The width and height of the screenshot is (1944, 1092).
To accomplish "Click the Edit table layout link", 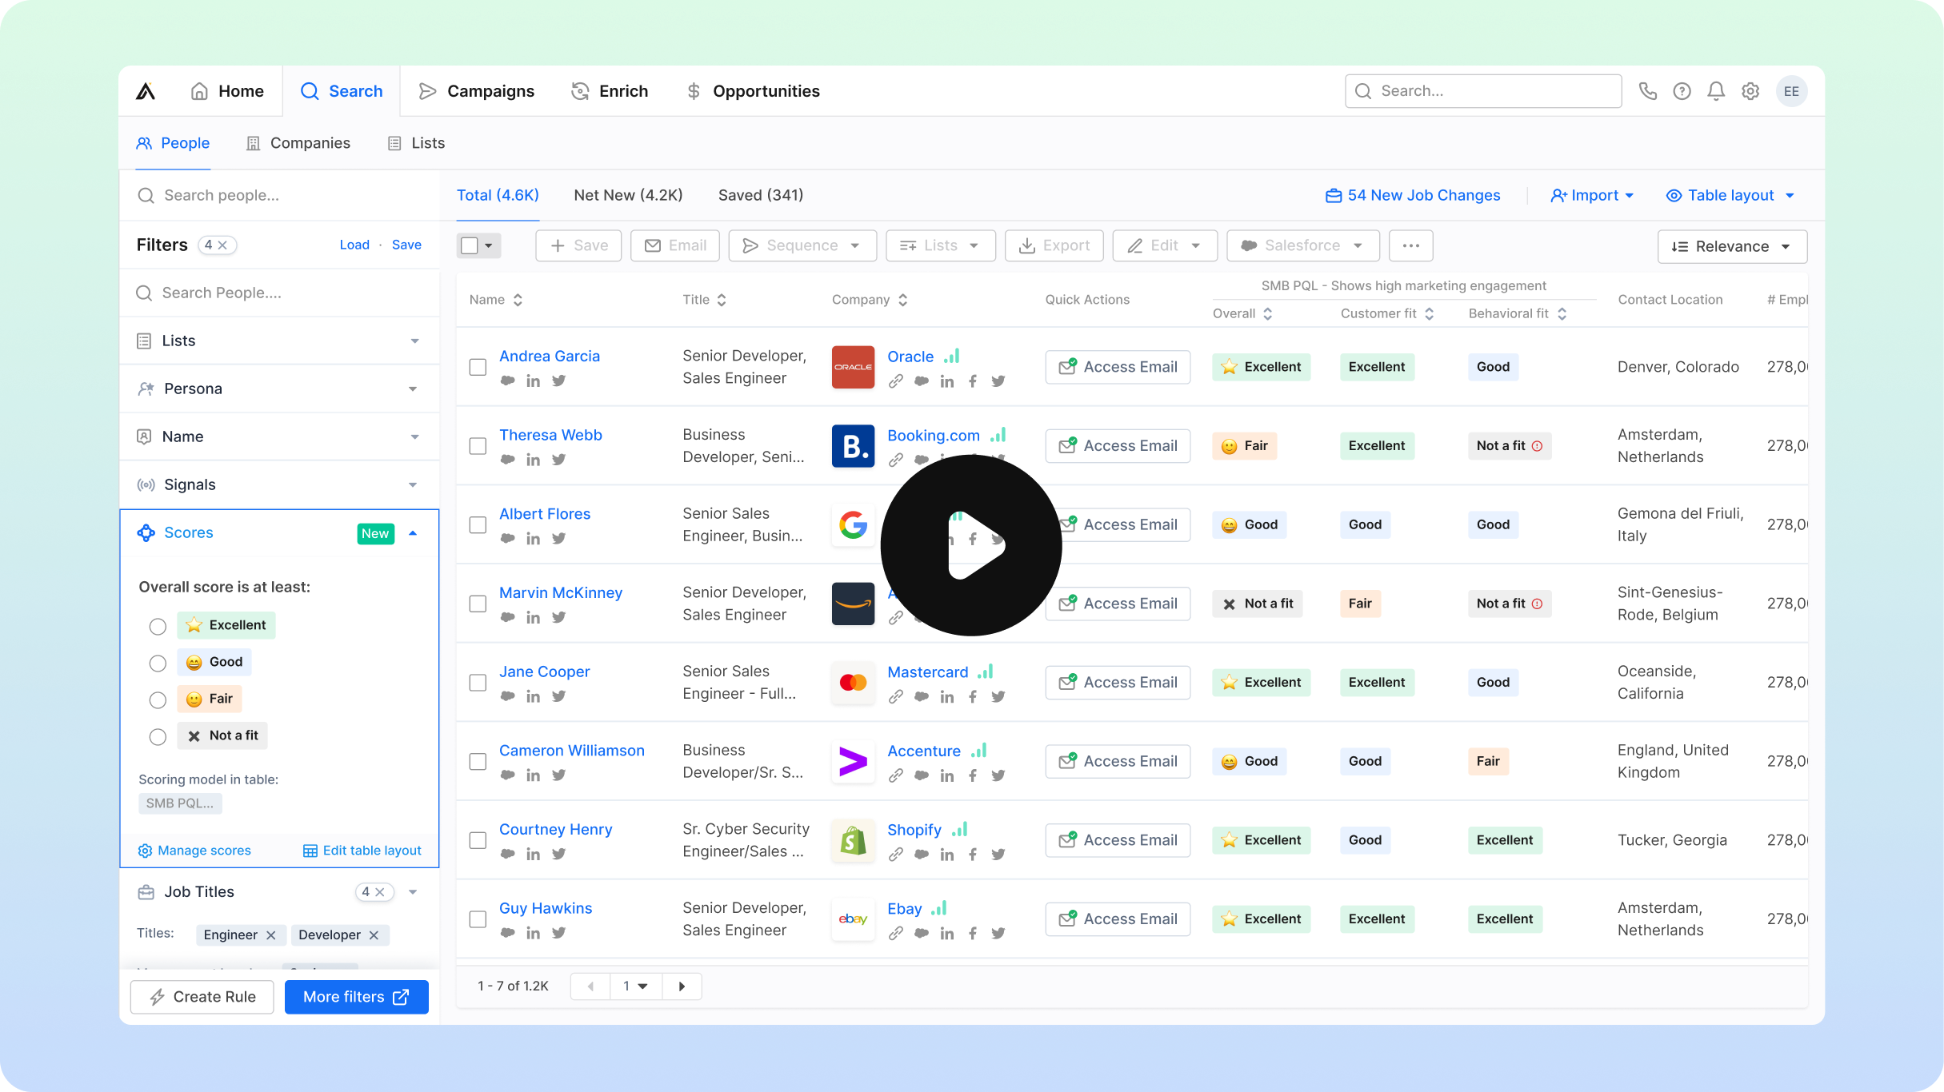I will pos(362,851).
